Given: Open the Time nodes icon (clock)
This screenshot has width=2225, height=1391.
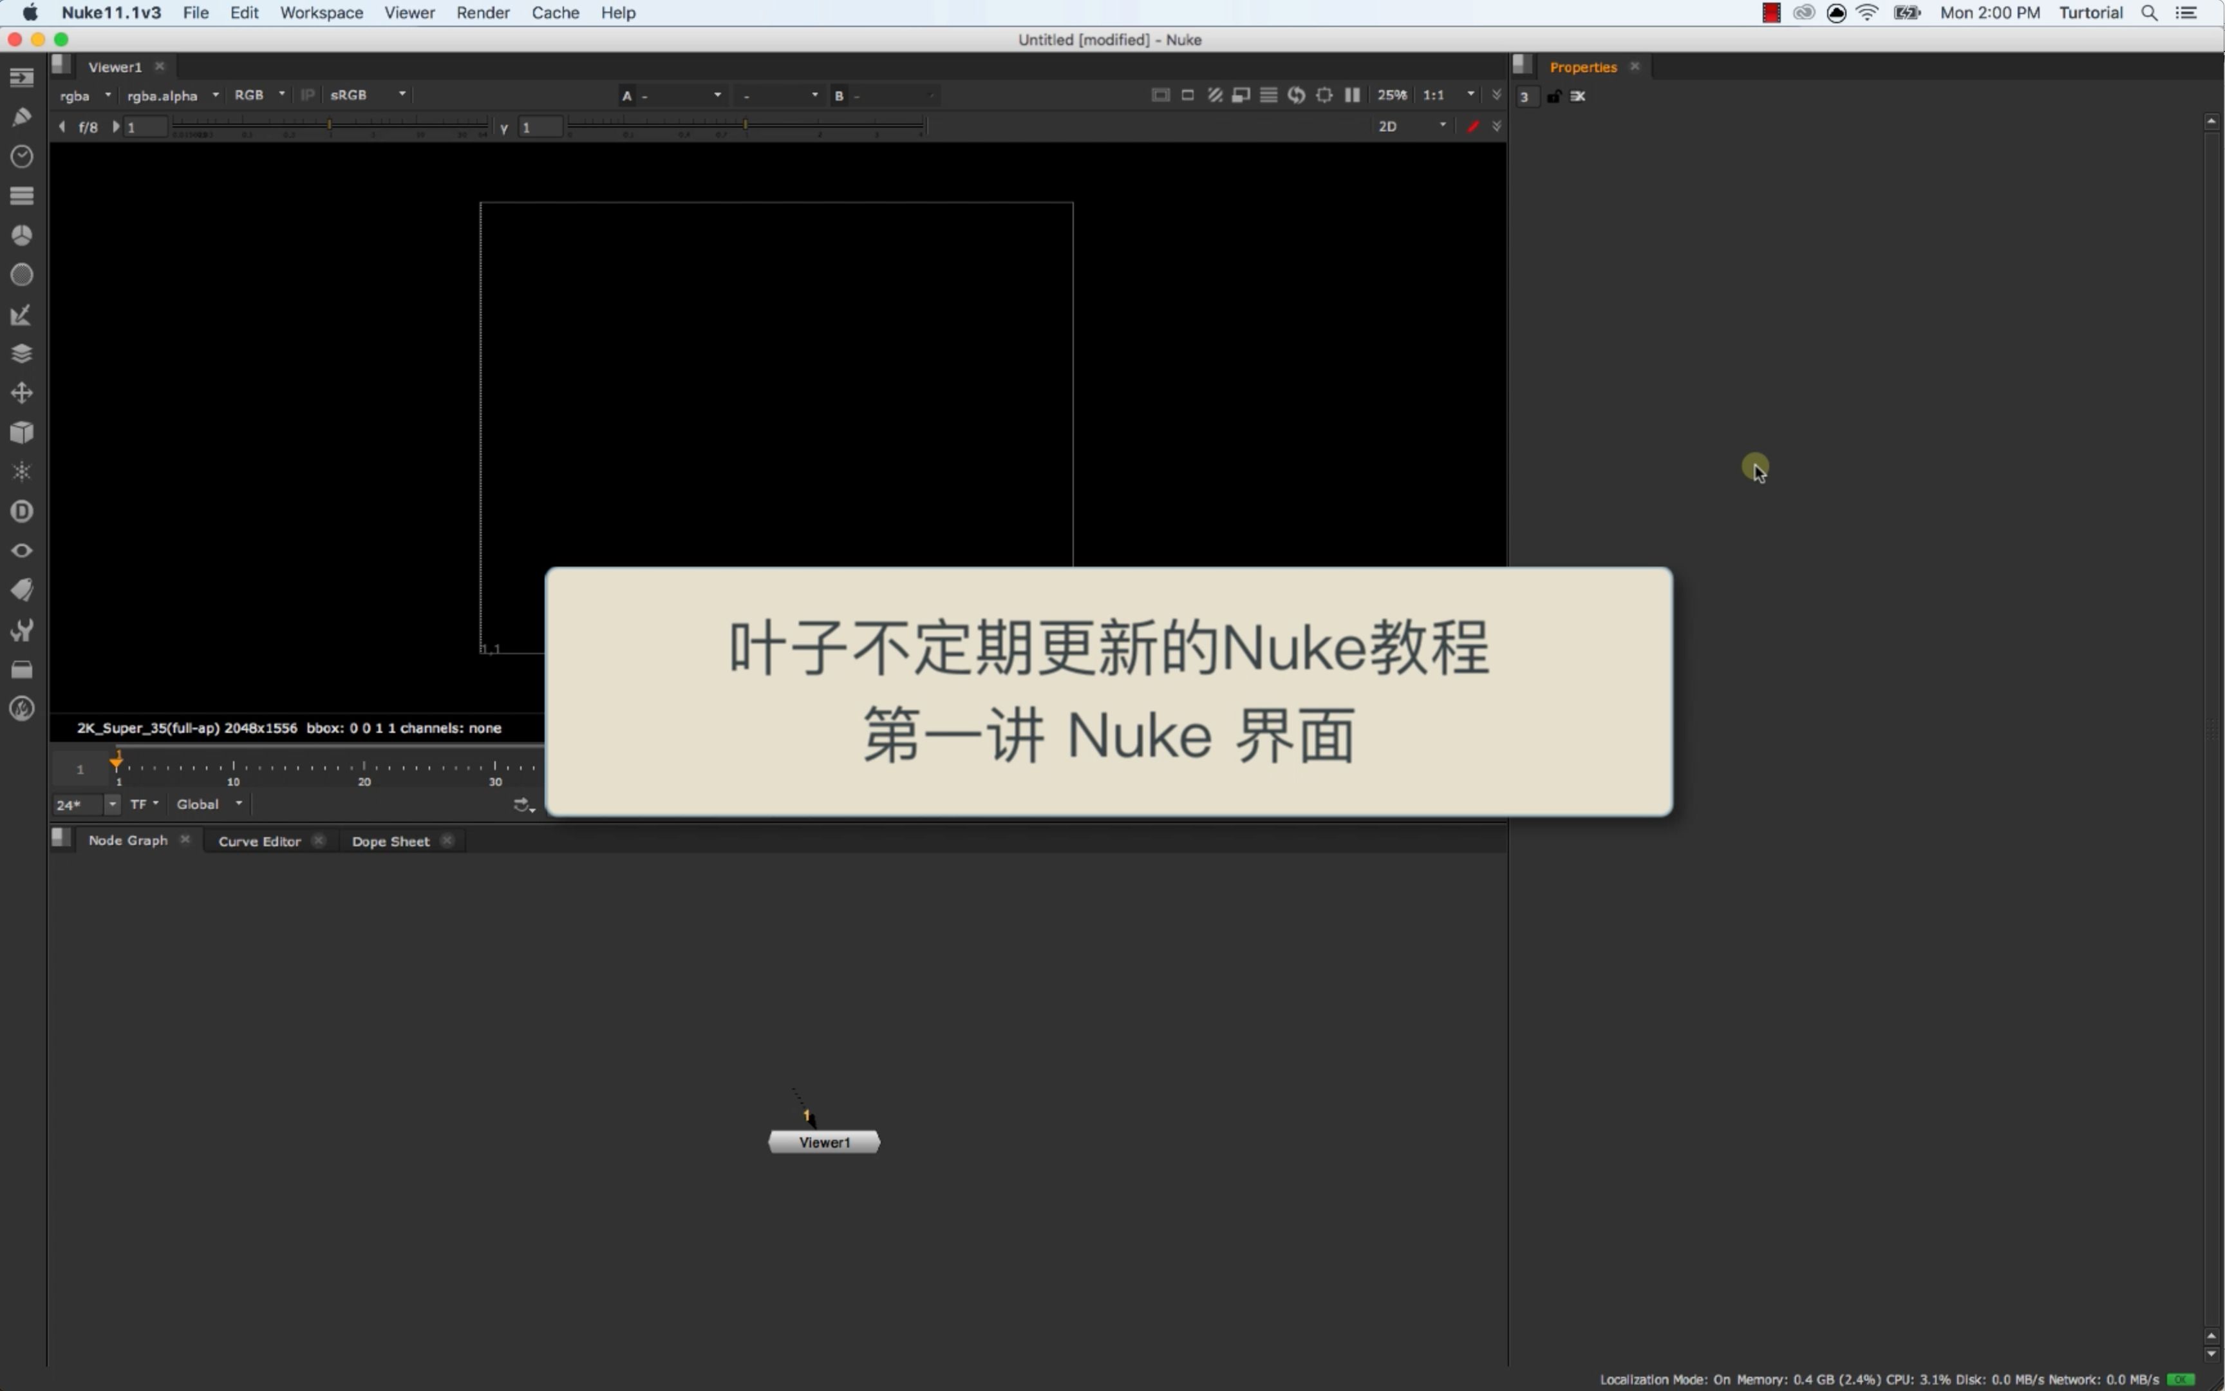Looking at the screenshot, I should pos(22,156).
